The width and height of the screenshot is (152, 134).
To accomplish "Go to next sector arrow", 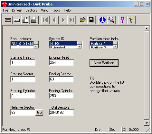I will tap(63, 20).
